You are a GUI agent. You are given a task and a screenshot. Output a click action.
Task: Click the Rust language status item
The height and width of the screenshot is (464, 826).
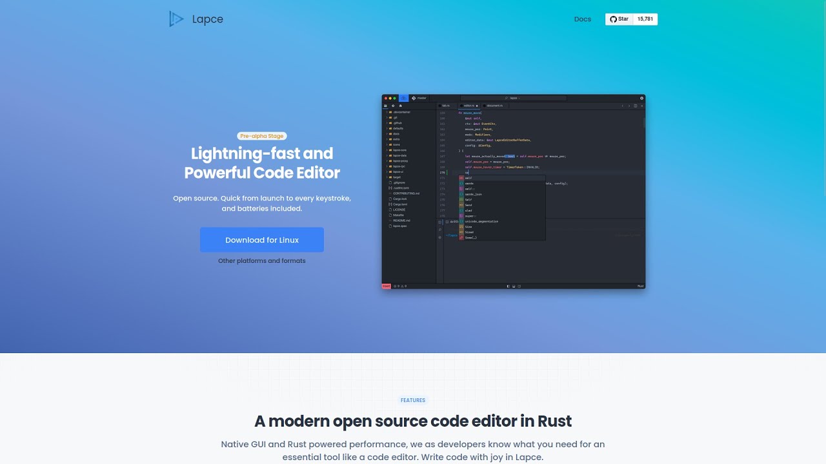[x=640, y=286]
